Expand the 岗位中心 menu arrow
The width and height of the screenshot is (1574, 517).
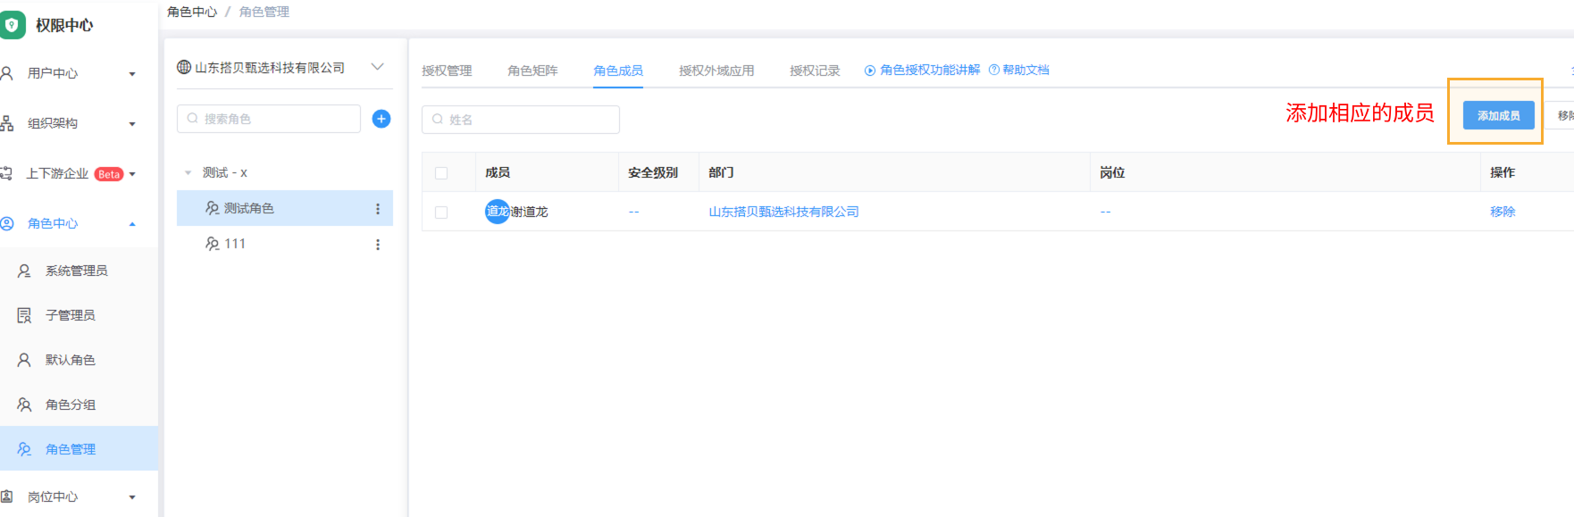(x=132, y=497)
